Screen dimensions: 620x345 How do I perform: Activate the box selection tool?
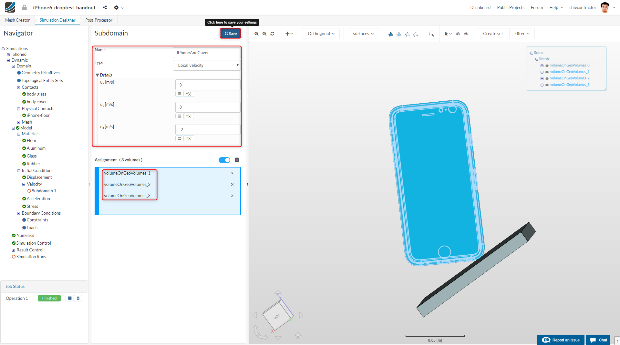click(x=431, y=34)
